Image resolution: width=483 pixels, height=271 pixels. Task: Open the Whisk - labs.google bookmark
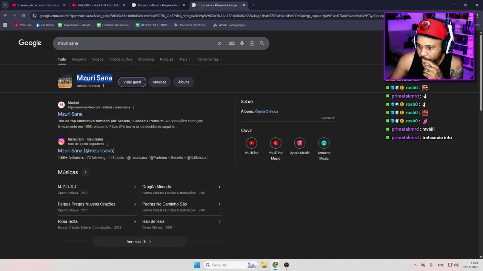[x=230, y=25]
